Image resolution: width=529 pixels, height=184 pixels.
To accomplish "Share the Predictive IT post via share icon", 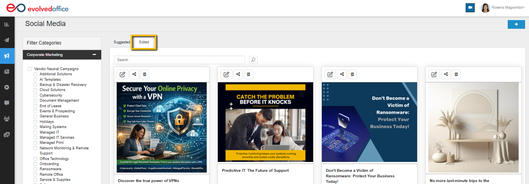I will click(238, 74).
